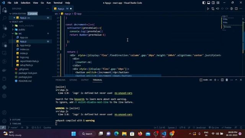Collapse REACT-APP folder section

(x=10, y=22)
